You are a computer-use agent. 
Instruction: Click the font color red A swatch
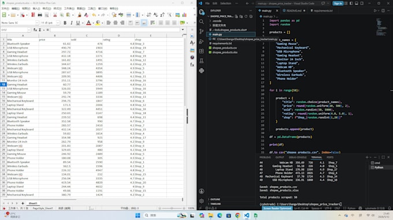pos(88,23)
